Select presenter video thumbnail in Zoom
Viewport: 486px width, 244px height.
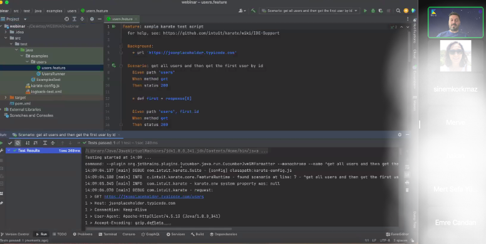455,23
